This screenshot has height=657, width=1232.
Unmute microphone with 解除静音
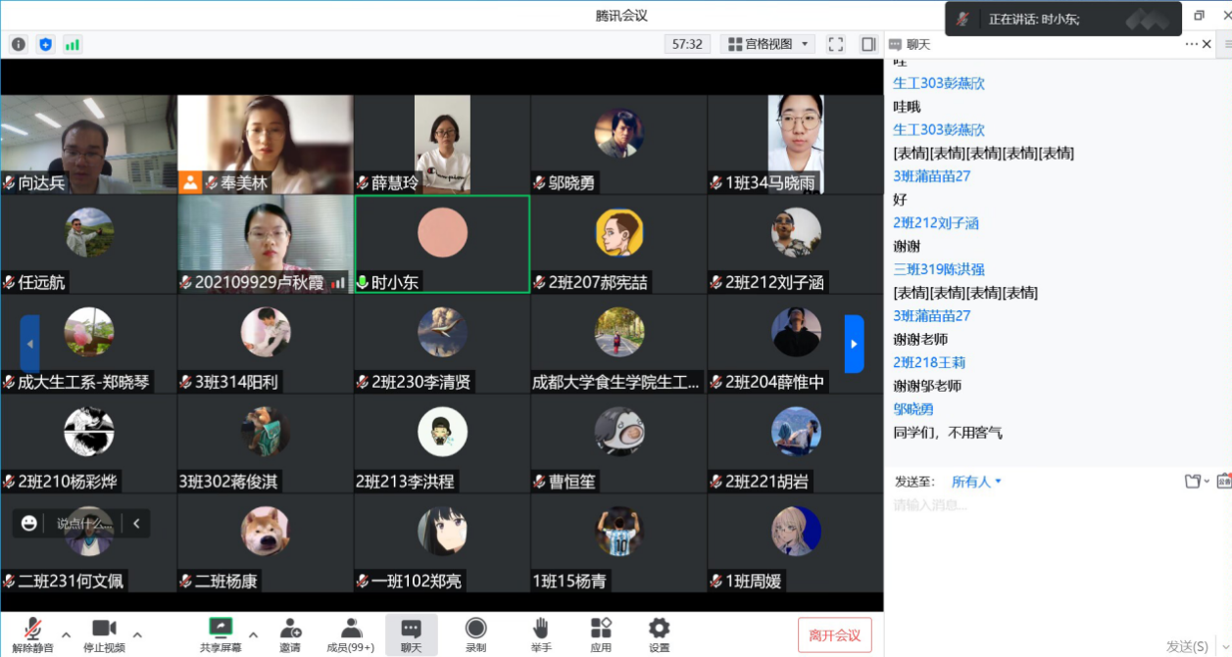coord(34,634)
